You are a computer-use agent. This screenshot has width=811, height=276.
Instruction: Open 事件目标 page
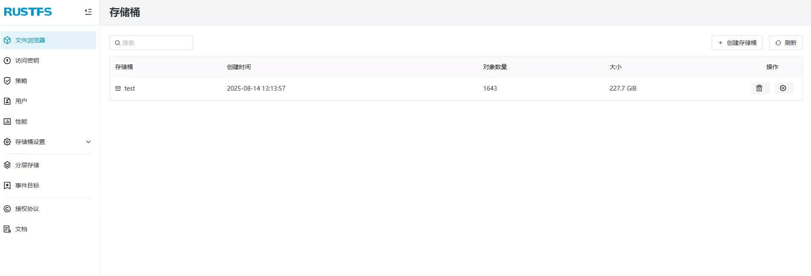click(x=48, y=185)
